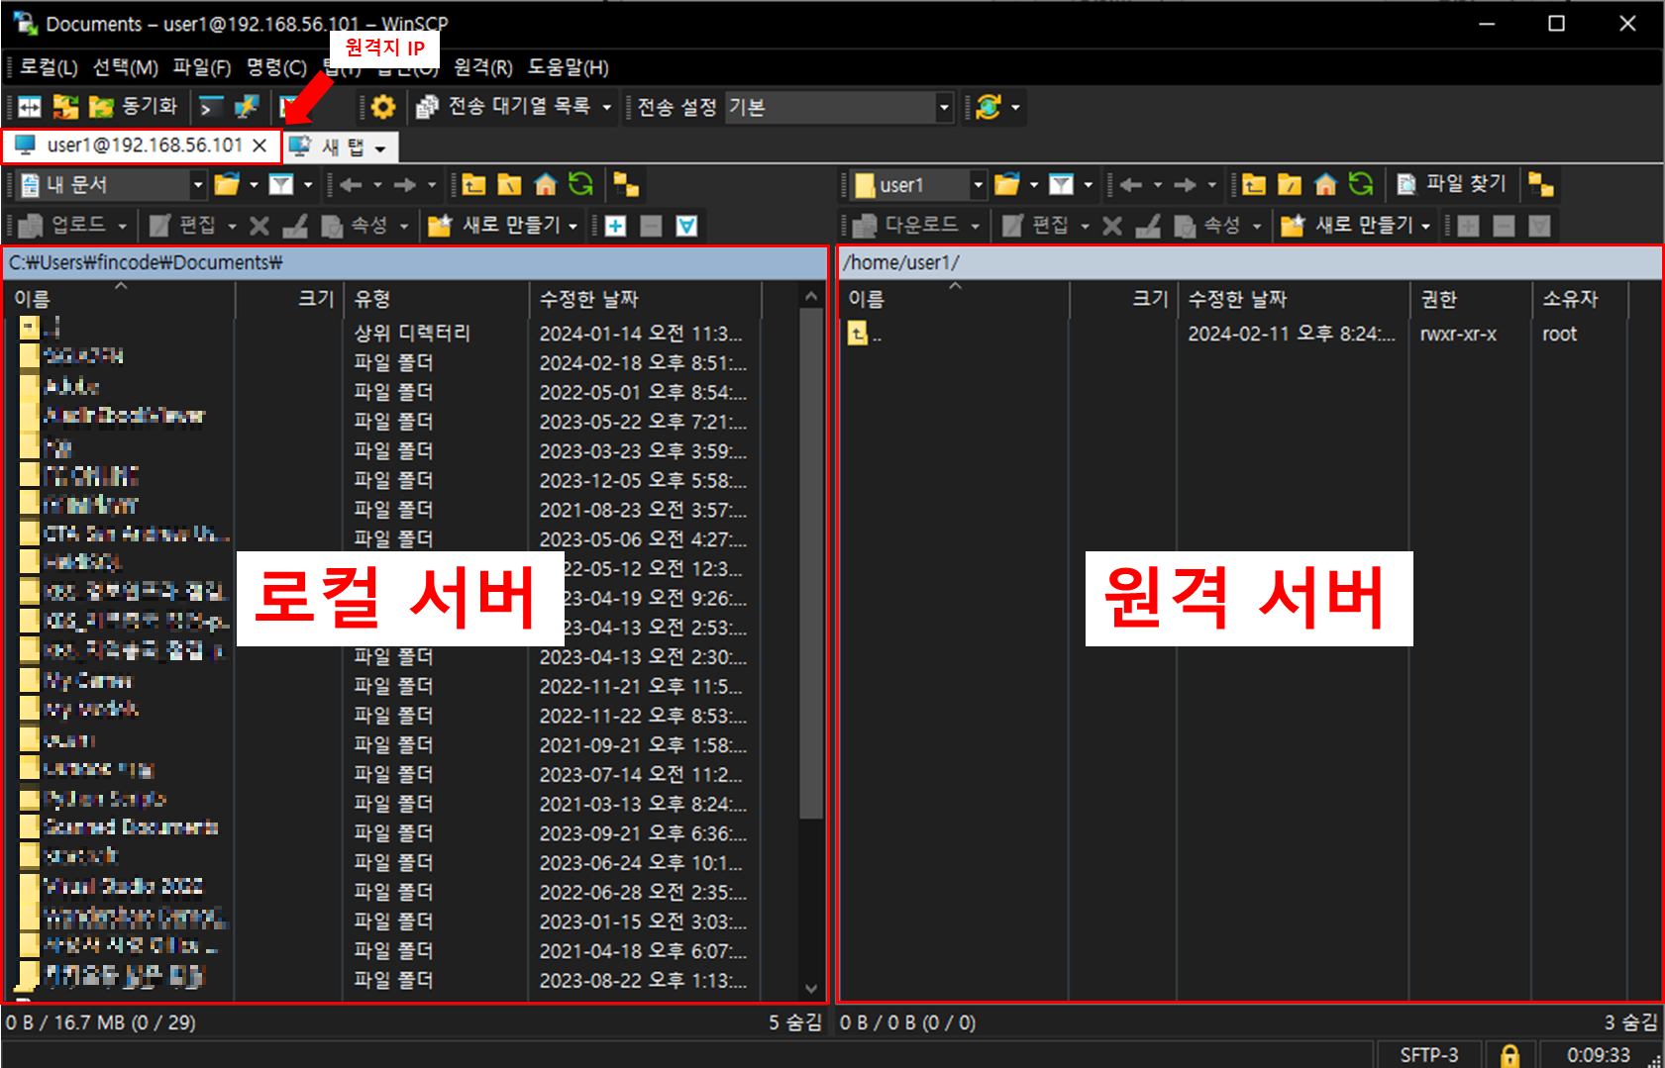This screenshot has height=1068, width=1665.
Task: Click the synchronize browsing icon left of 동기화
Action: pyautogui.click(x=65, y=107)
